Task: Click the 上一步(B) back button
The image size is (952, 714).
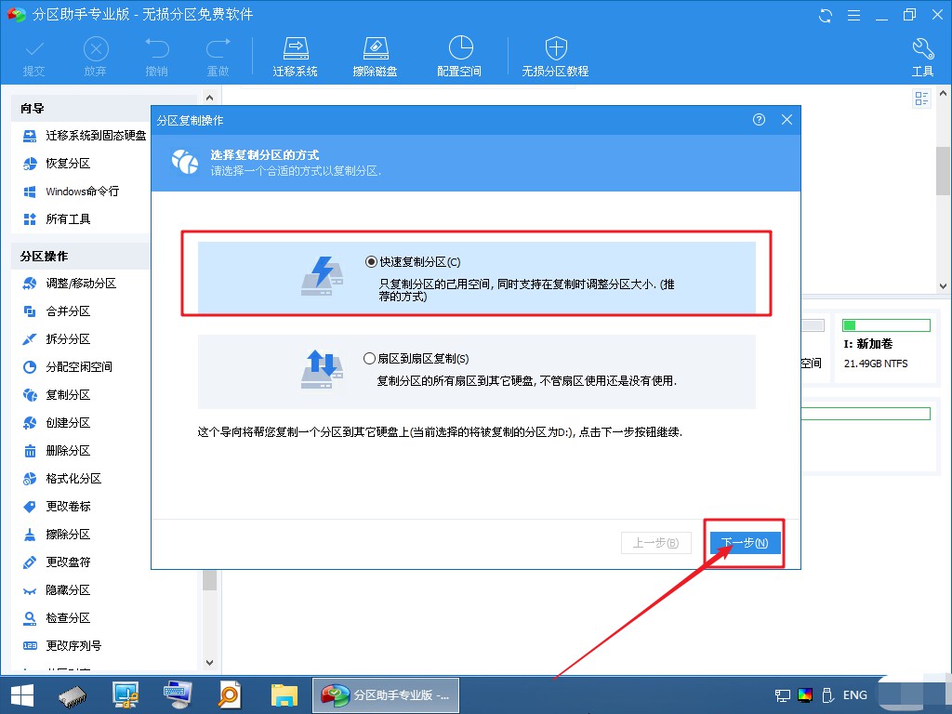Action: click(655, 542)
